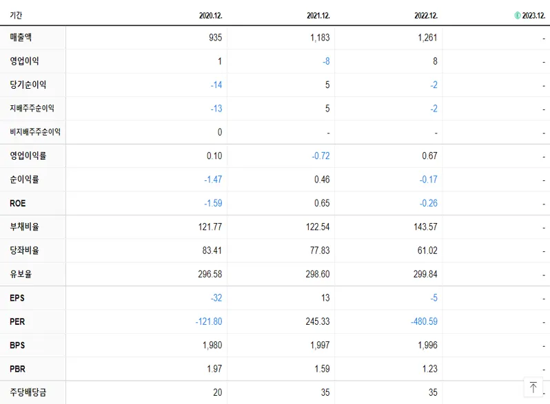The width and height of the screenshot is (550, 404).
Task: Click the PBR row label
Action: pos(17,369)
